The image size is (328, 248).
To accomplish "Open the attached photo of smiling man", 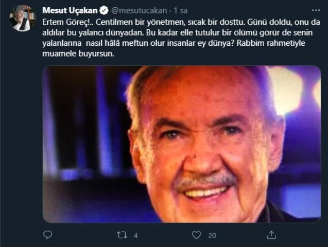I will click(182, 144).
